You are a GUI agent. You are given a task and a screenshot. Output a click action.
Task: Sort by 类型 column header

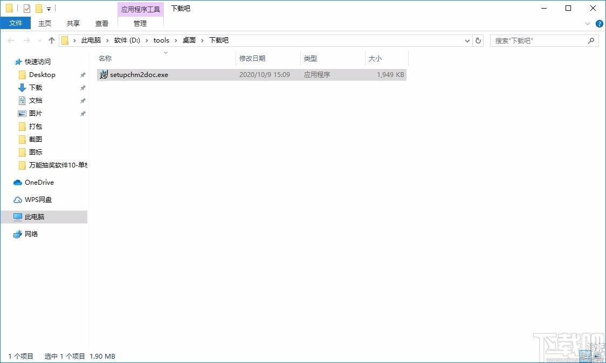(311, 58)
